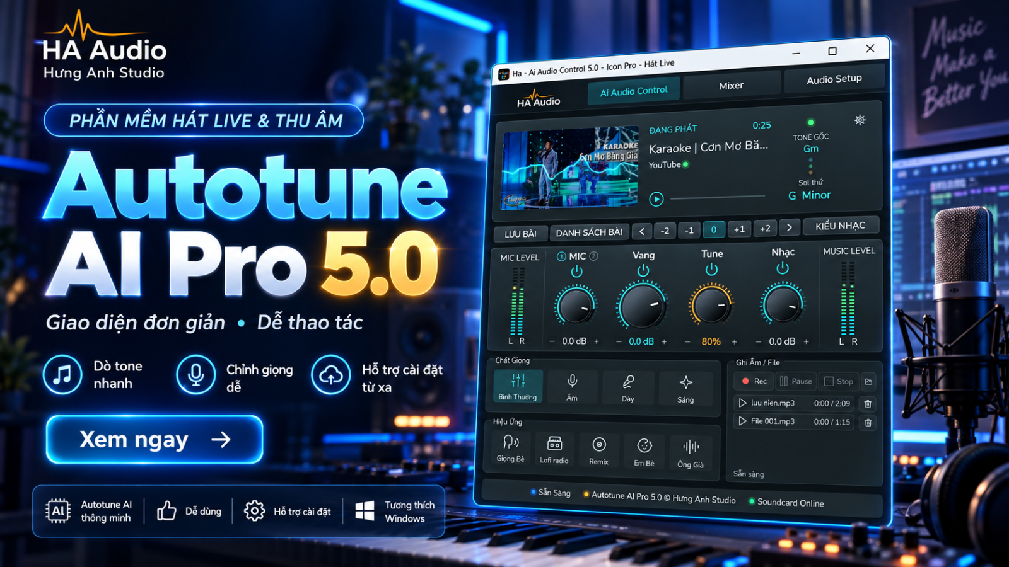Delete File 001.mp3 with trash icon
The width and height of the screenshot is (1009, 567).
coord(868,423)
